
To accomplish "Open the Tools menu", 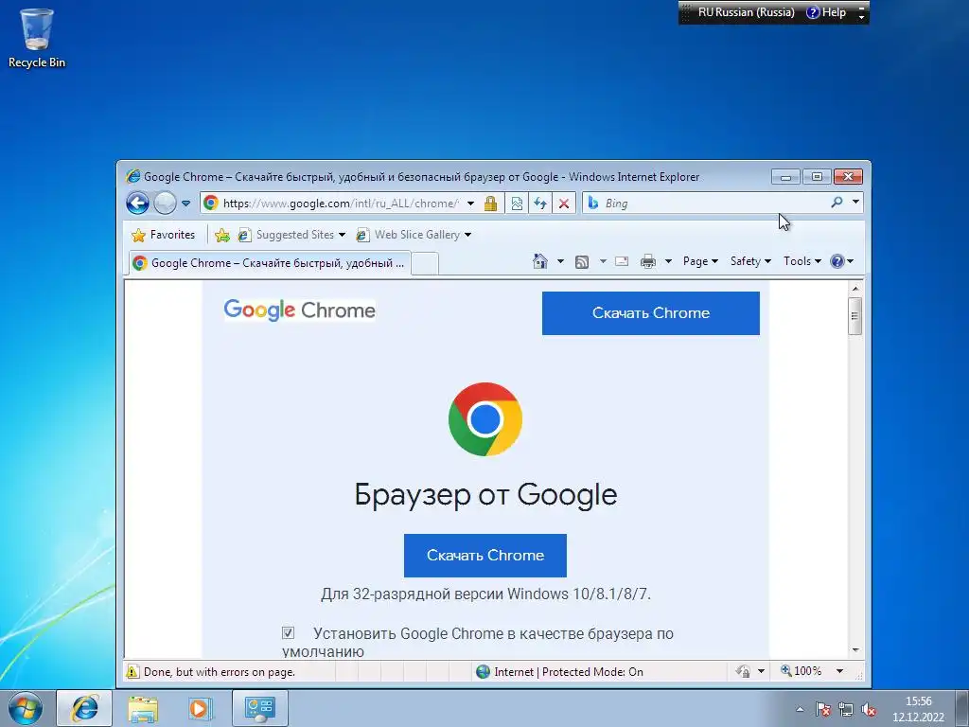I will (x=802, y=261).
